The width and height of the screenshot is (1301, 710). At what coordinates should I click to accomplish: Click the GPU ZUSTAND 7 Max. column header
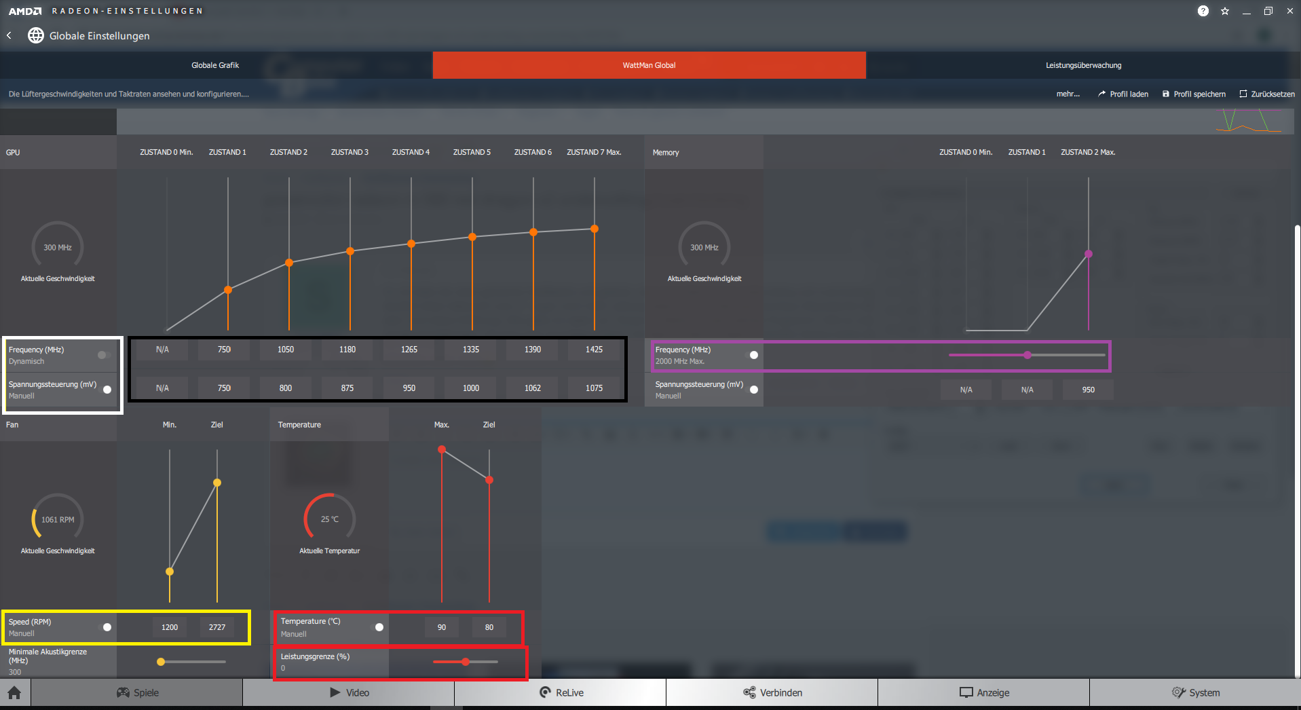point(594,152)
